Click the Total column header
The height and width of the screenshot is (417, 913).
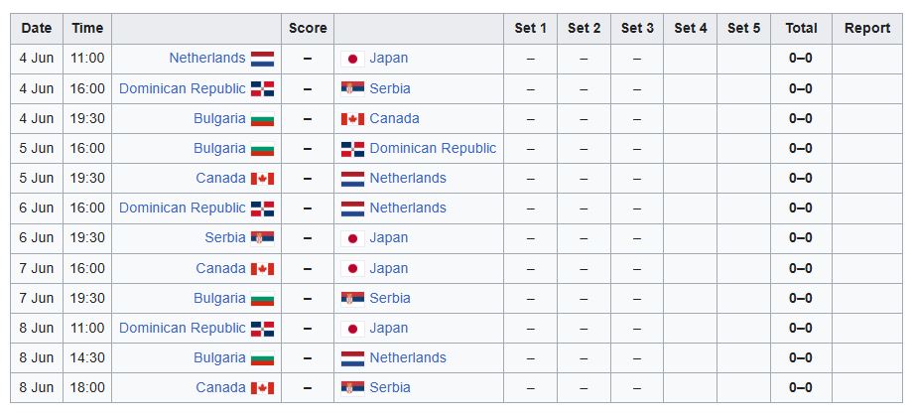801,28
